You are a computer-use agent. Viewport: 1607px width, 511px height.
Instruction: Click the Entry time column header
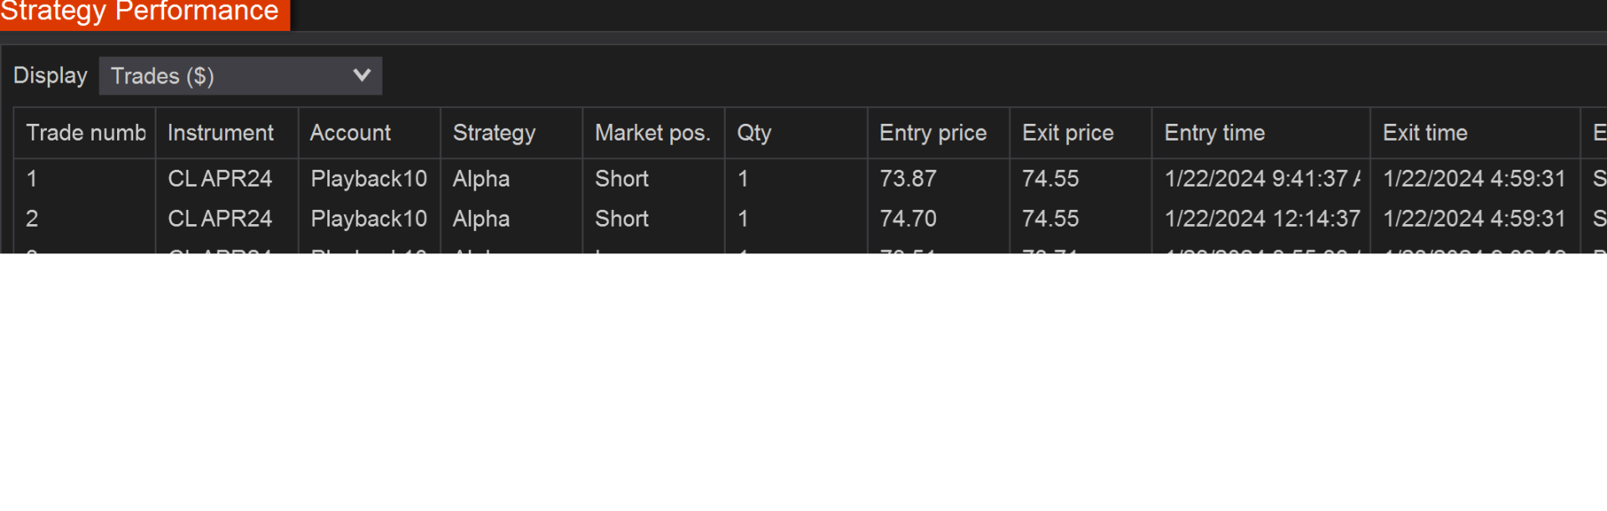1214,133
